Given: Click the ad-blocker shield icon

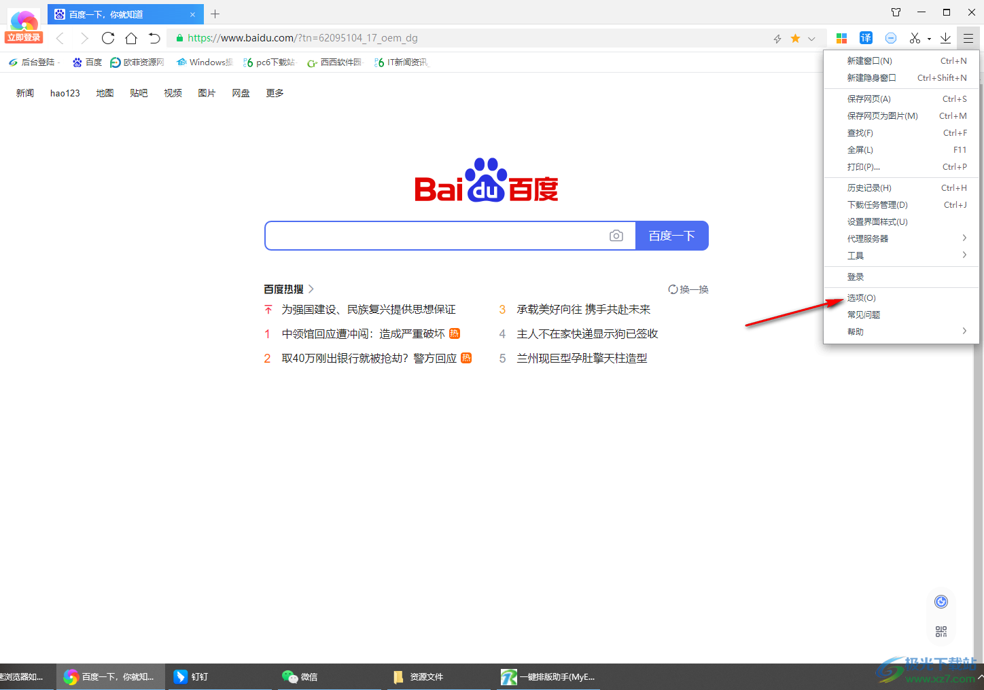Looking at the screenshot, I should coord(891,37).
